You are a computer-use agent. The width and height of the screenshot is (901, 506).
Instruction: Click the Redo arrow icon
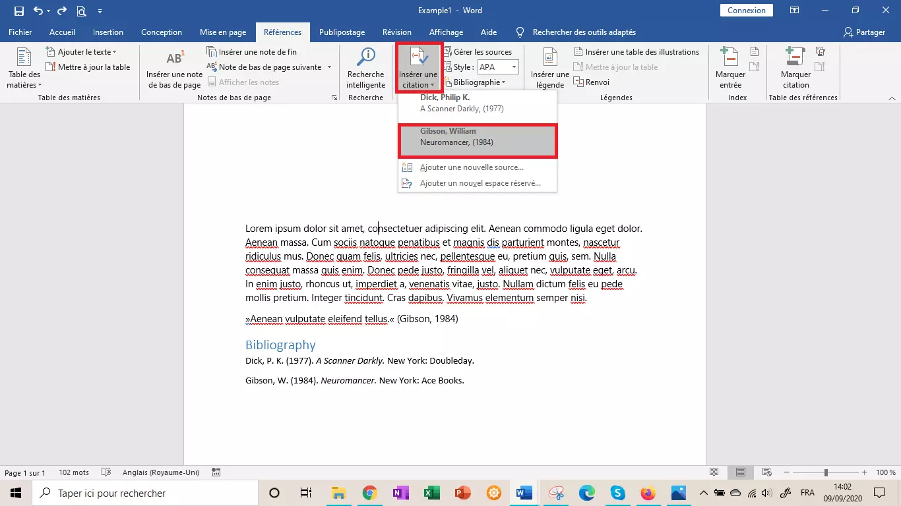tap(62, 11)
